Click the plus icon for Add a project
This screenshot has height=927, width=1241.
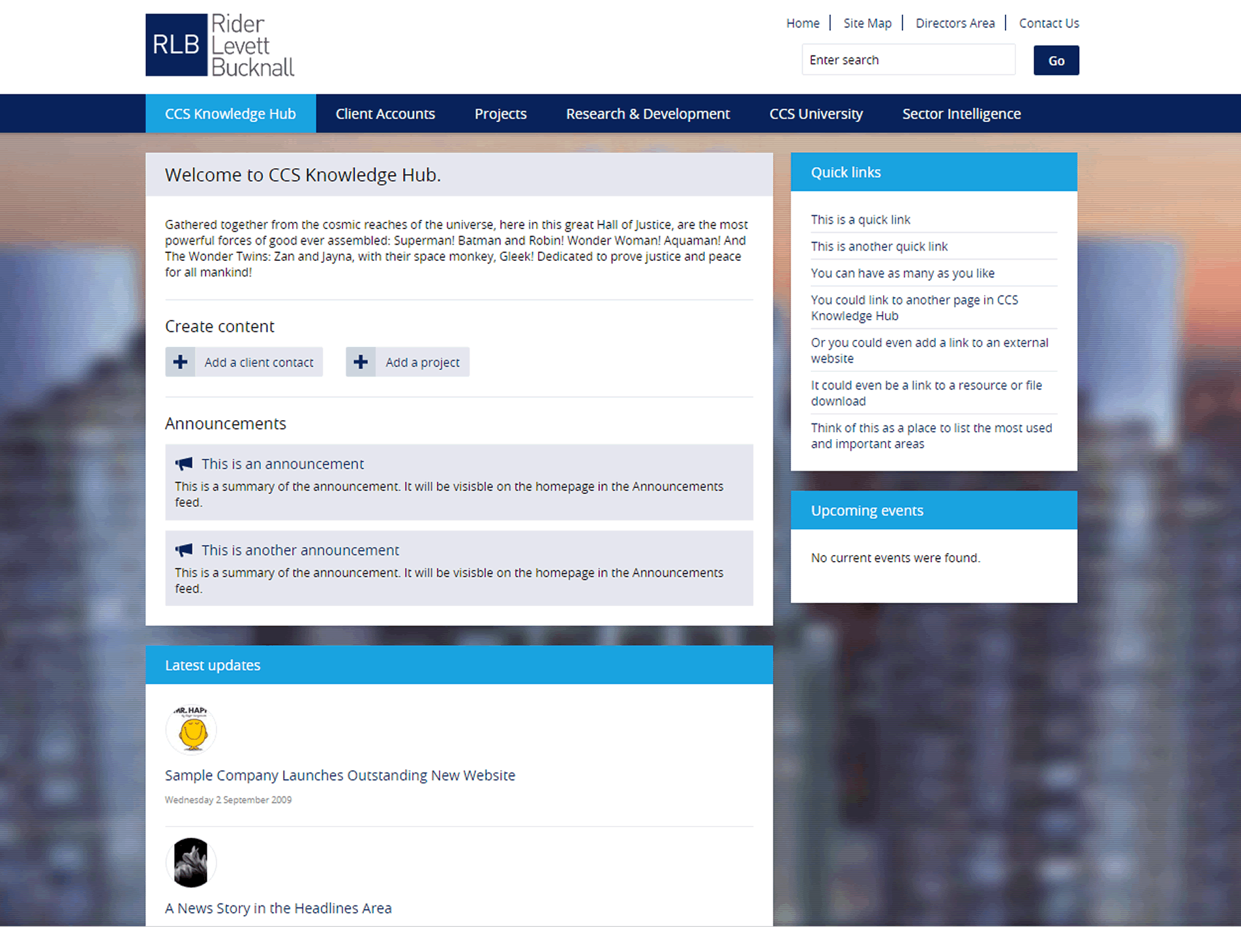tap(361, 362)
